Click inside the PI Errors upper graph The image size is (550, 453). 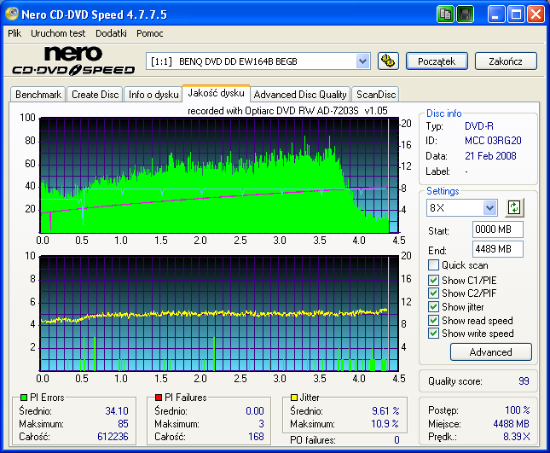coord(219,176)
